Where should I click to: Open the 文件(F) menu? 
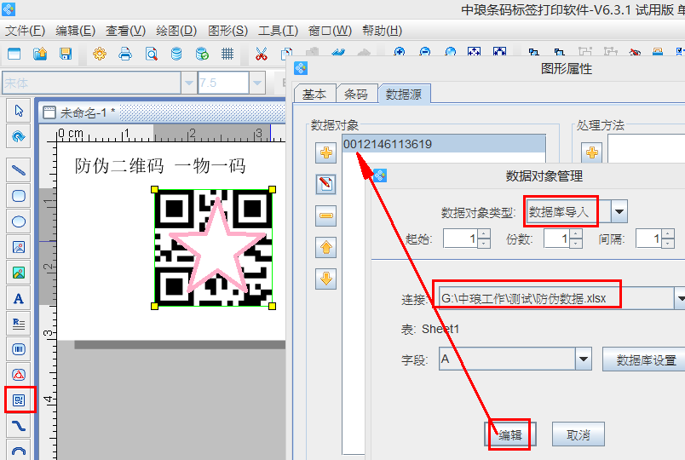point(25,31)
